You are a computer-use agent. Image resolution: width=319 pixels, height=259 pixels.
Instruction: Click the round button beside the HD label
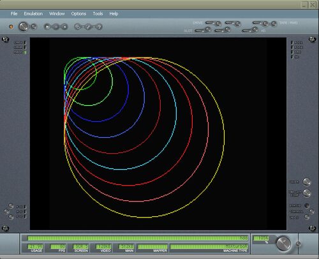click(255, 29)
